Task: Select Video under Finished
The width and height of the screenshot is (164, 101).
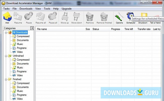Action: click(x=20, y=99)
